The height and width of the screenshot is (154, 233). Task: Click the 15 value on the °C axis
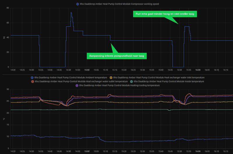pyautogui.click(x=8, y=125)
